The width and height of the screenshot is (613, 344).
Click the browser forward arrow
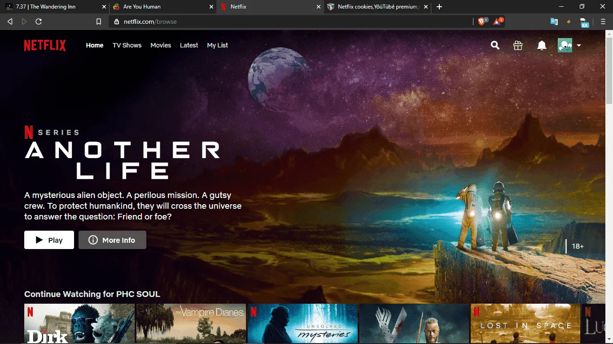(24, 21)
